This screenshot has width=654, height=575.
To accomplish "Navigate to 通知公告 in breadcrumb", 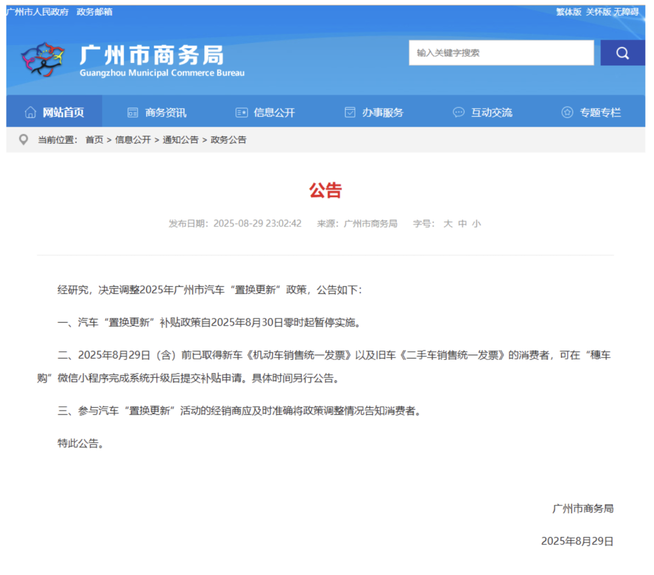I will pyautogui.click(x=180, y=140).
